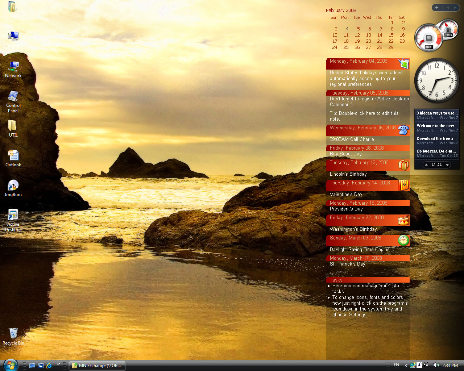Click the Active Desktop Calendar tray icon
This screenshot has height=371, width=464.
[x=419, y=365]
